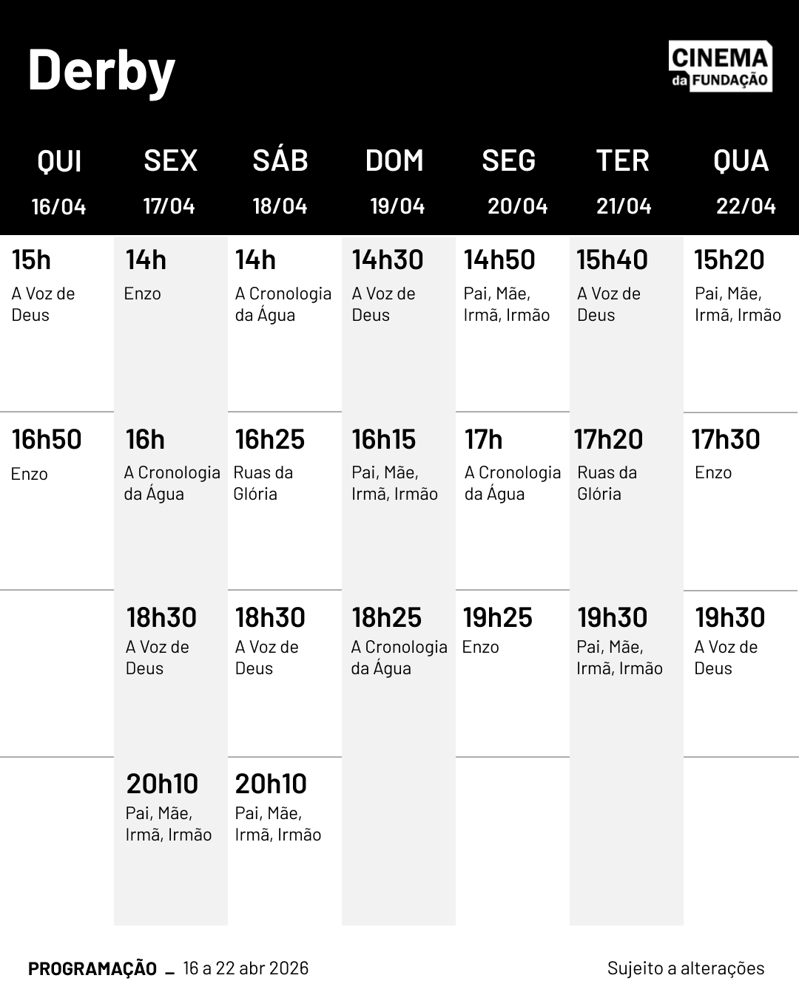This screenshot has height=998, width=799.
Task: Open Thursday 15h A Voz de Deus session
Action: pyautogui.click(x=44, y=287)
